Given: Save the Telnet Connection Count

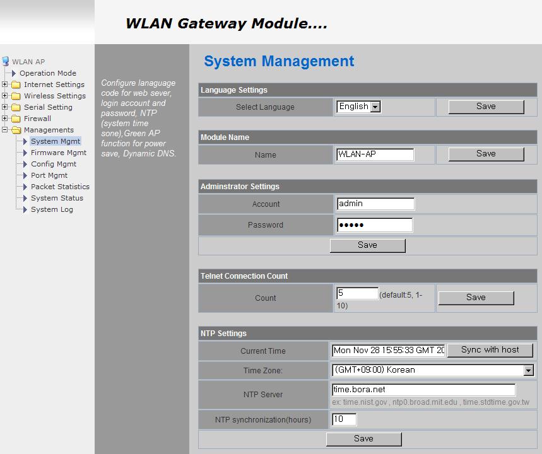Looking at the screenshot, I should point(476,297).
